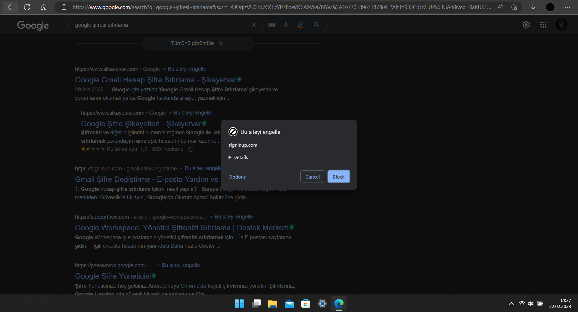
Task: Open the Google Şifre Yöneticisi result
Action: [113, 276]
